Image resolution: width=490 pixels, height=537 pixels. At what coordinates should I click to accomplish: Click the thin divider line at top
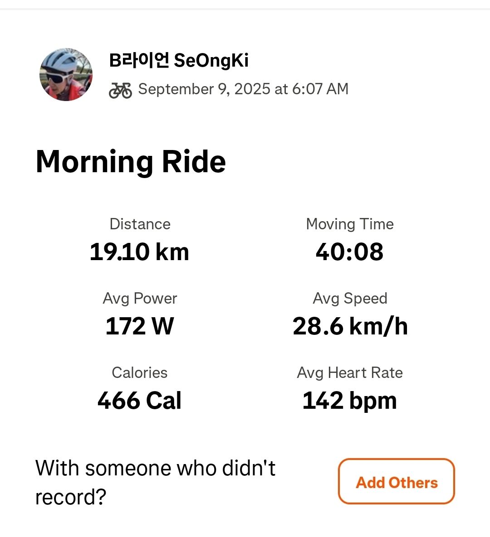pos(245,9)
